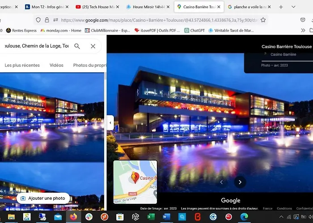313x223 pixels.
Task: Open the monday.com - Home bookmark
Action: [61, 30]
